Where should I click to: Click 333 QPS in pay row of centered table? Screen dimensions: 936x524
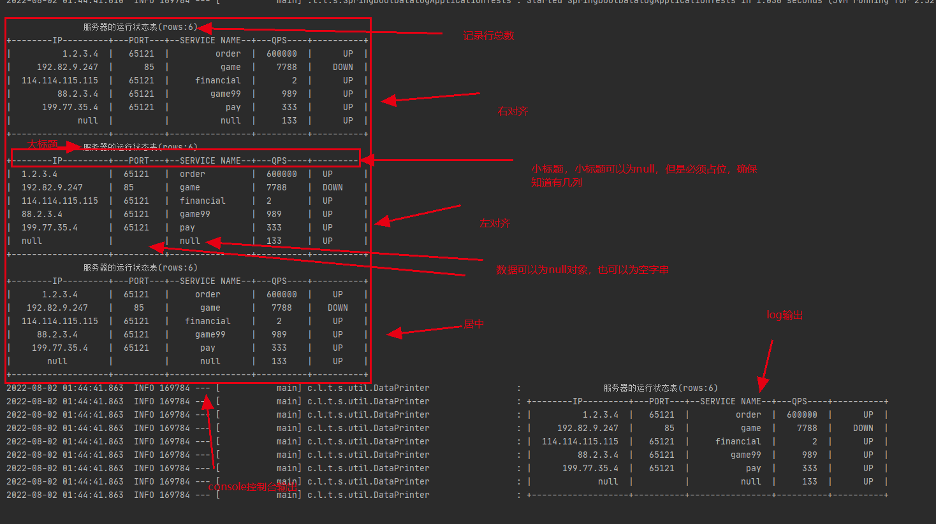tap(279, 348)
